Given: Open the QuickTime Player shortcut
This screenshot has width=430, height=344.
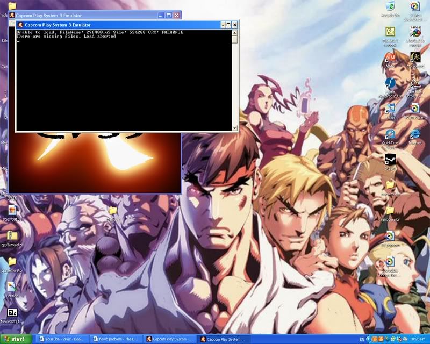Looking at the screenshot, I should coord(390,134).
